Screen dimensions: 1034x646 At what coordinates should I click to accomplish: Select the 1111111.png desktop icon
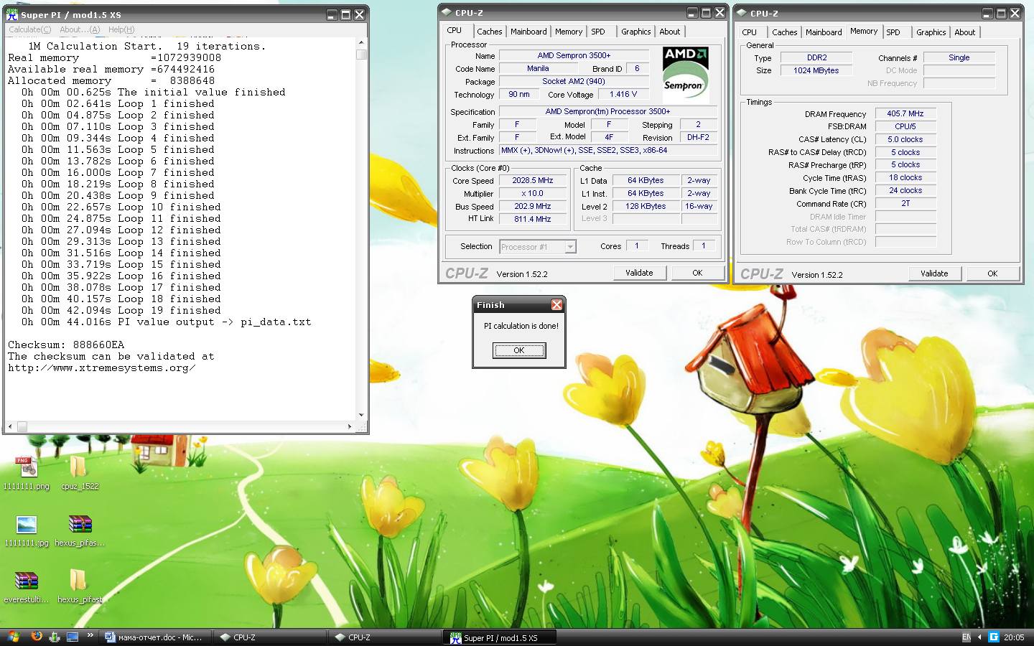[27, 473]
